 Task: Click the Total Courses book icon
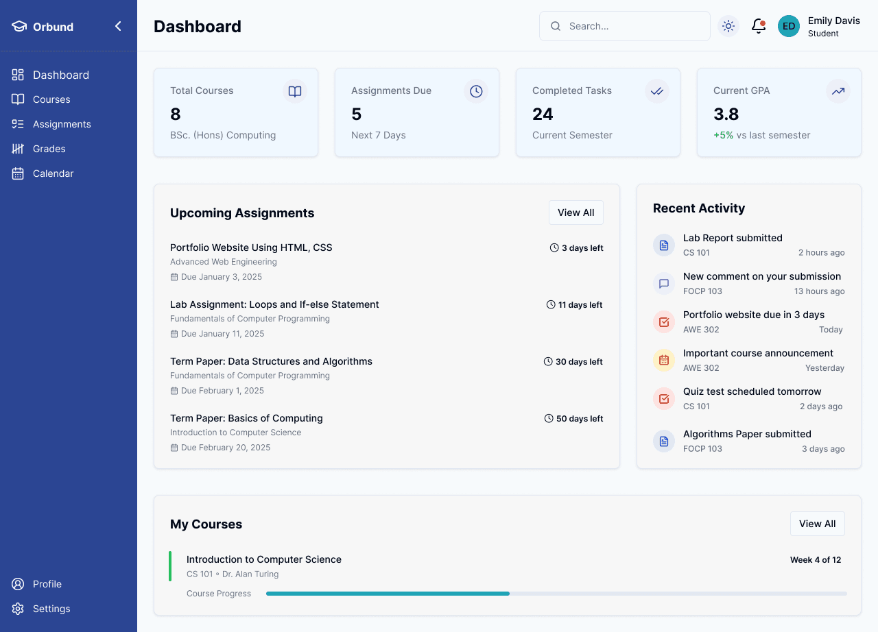click(295, 91)
